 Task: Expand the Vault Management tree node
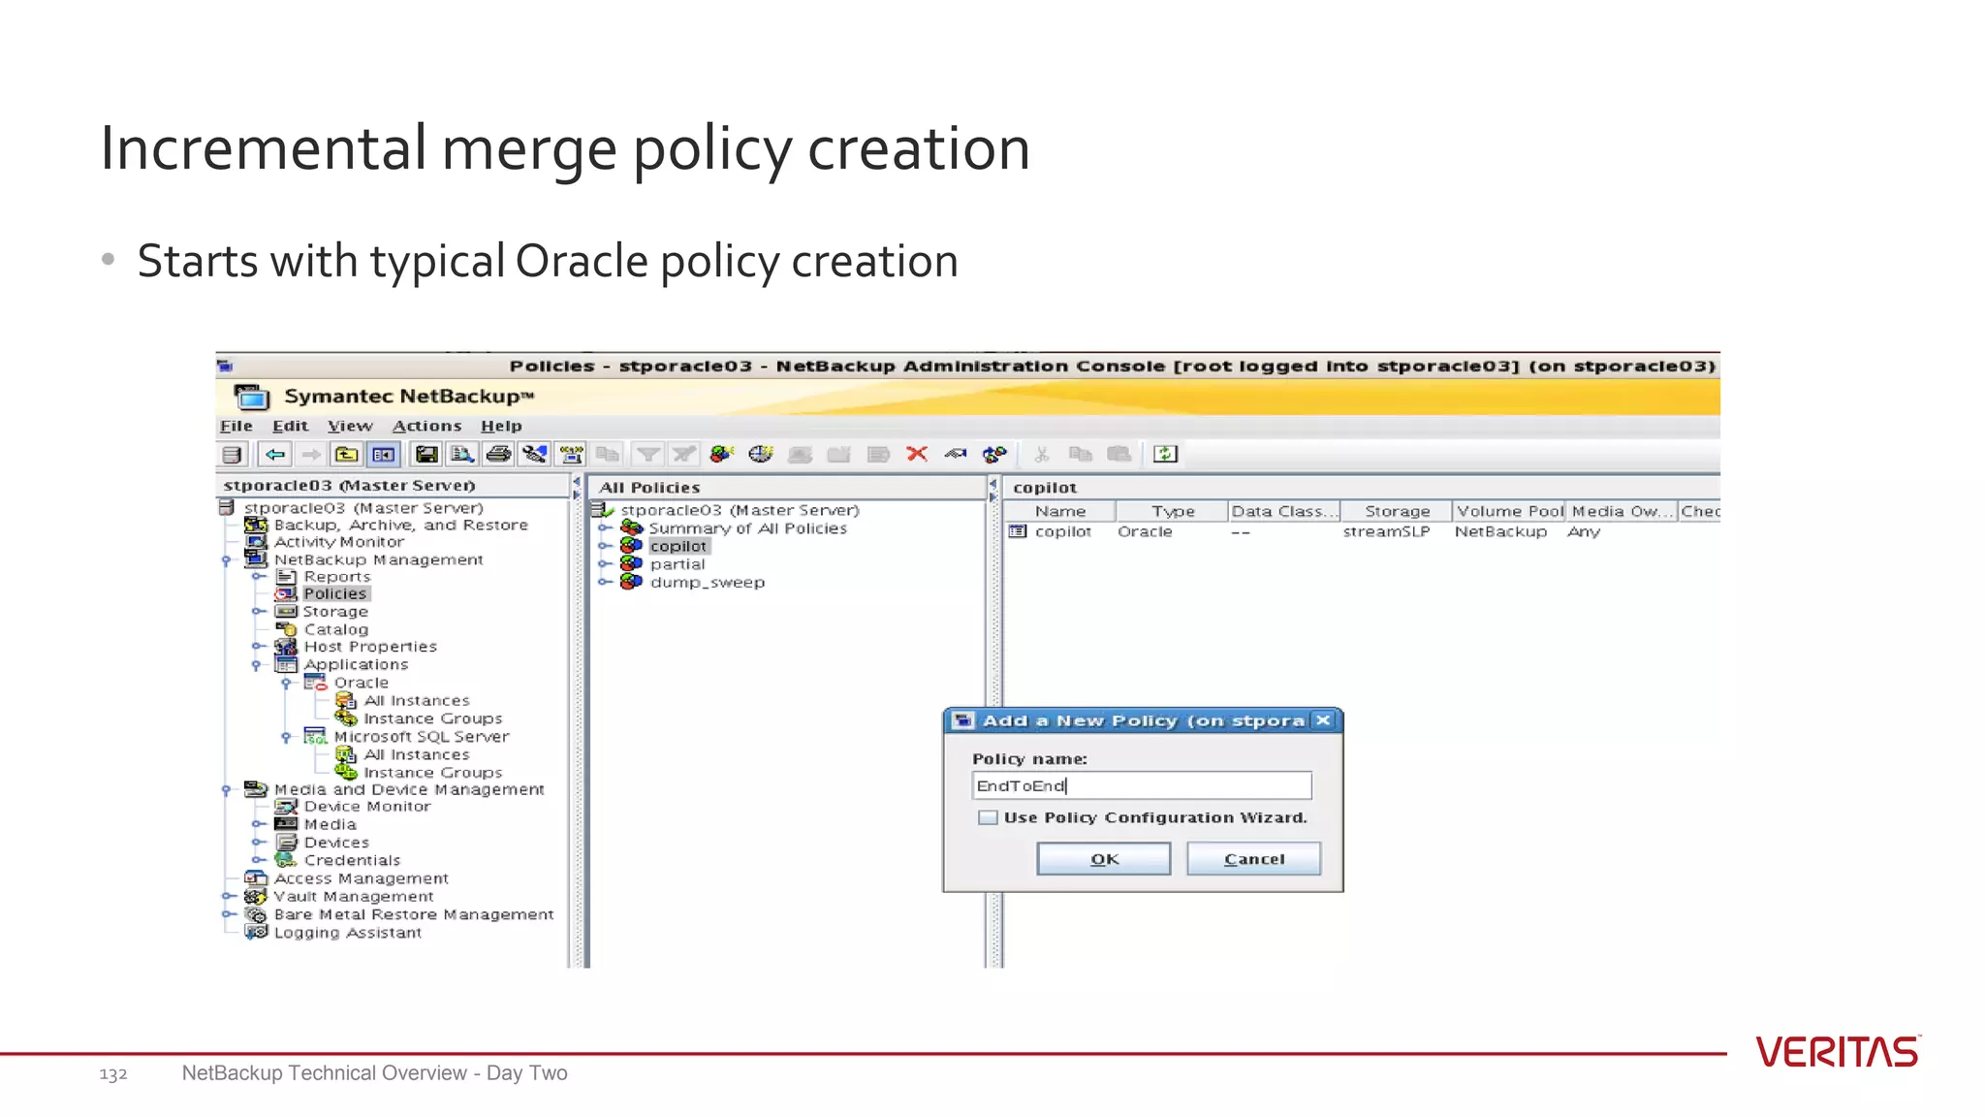(228, 897)
